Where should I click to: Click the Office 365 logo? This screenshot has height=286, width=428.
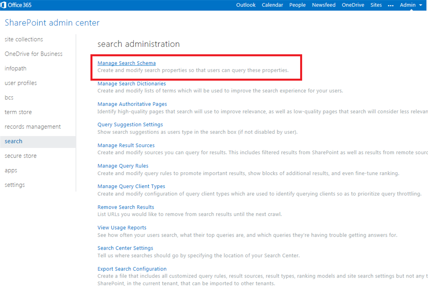16,5
